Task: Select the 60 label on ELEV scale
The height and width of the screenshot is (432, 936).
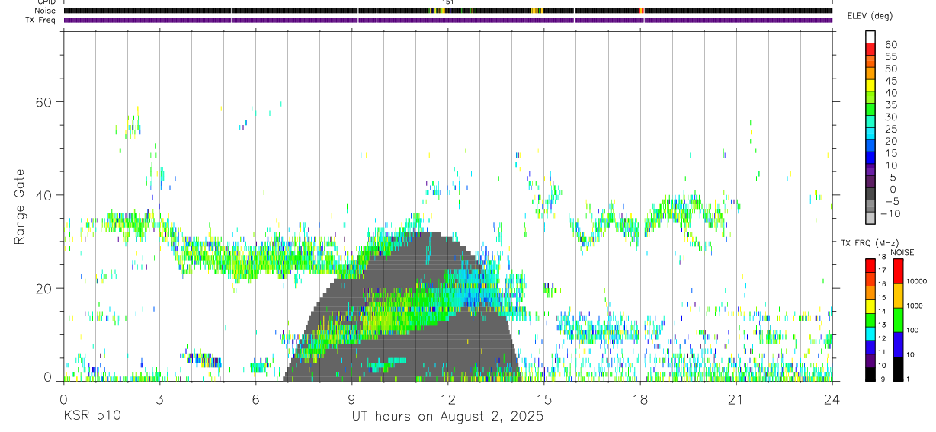Action: tap(890, 44)
